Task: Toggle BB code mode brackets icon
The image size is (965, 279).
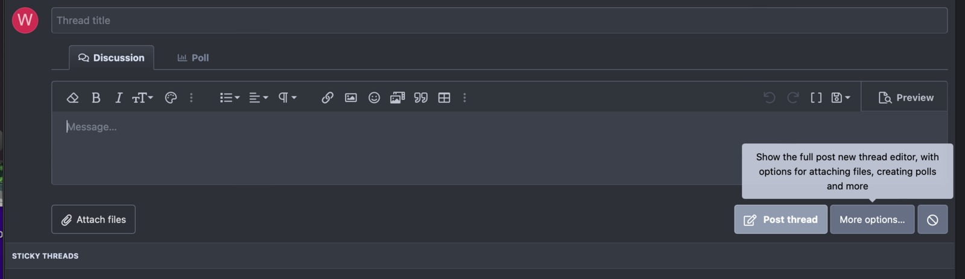Action: click(x=816, y=98)
